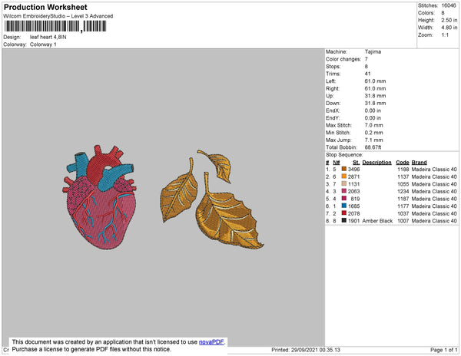Click the Trims value '41'
The width and height of the screenshot is (461, 356).
(x=367, y=74)
